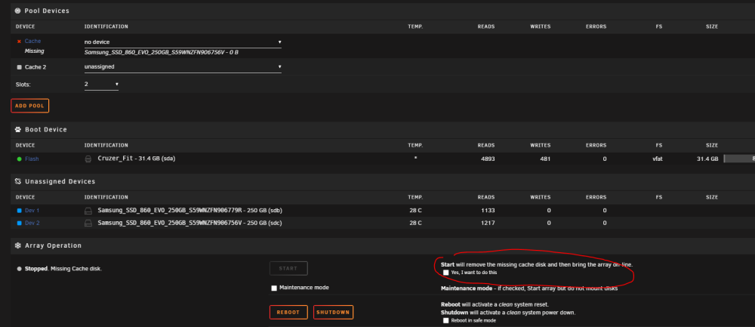Click the ADD POOL button

(x=30, y=106)
